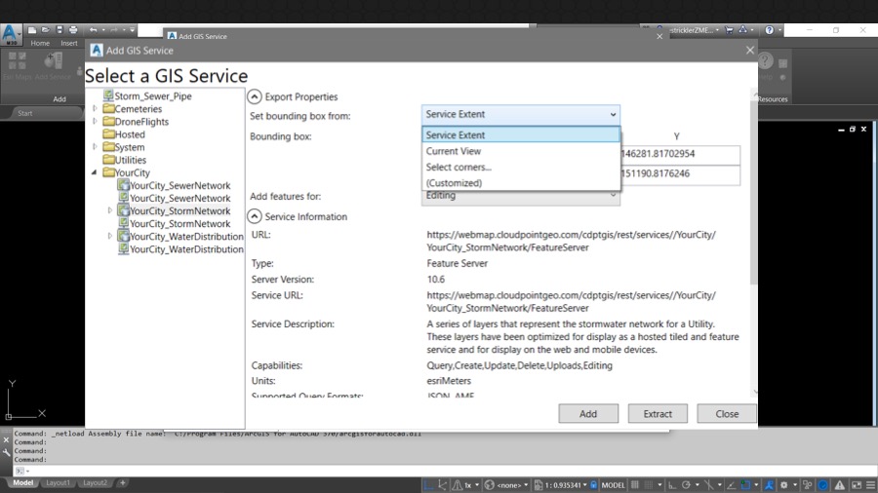This screenshot has width=878, height=493.
Task: Click the Plot printer icon
Action: tap(73, 29)
